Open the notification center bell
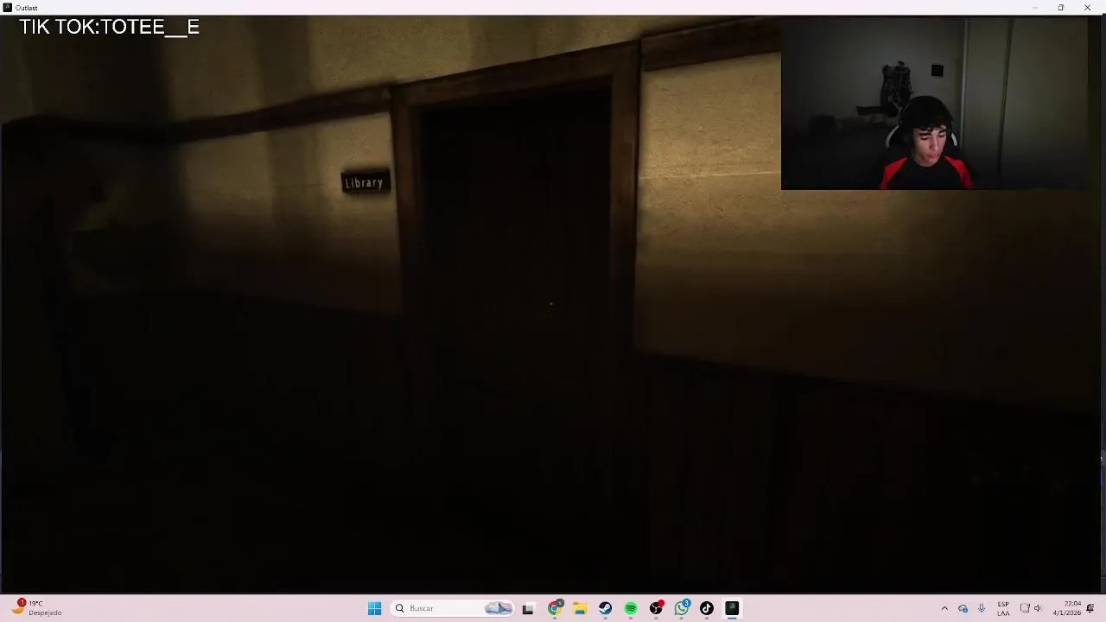 (1090, 608)
